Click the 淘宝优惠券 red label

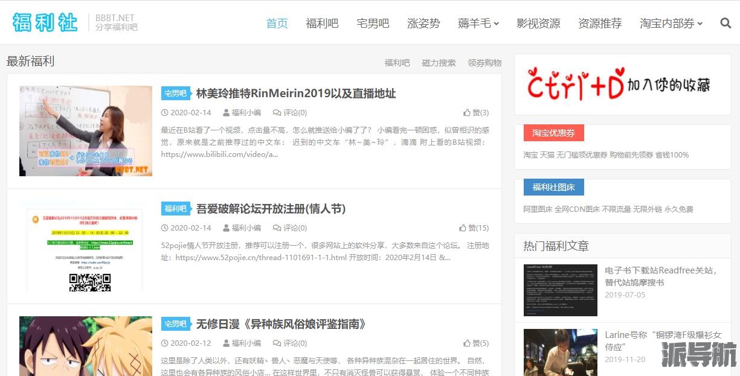[x=554, y=133]
